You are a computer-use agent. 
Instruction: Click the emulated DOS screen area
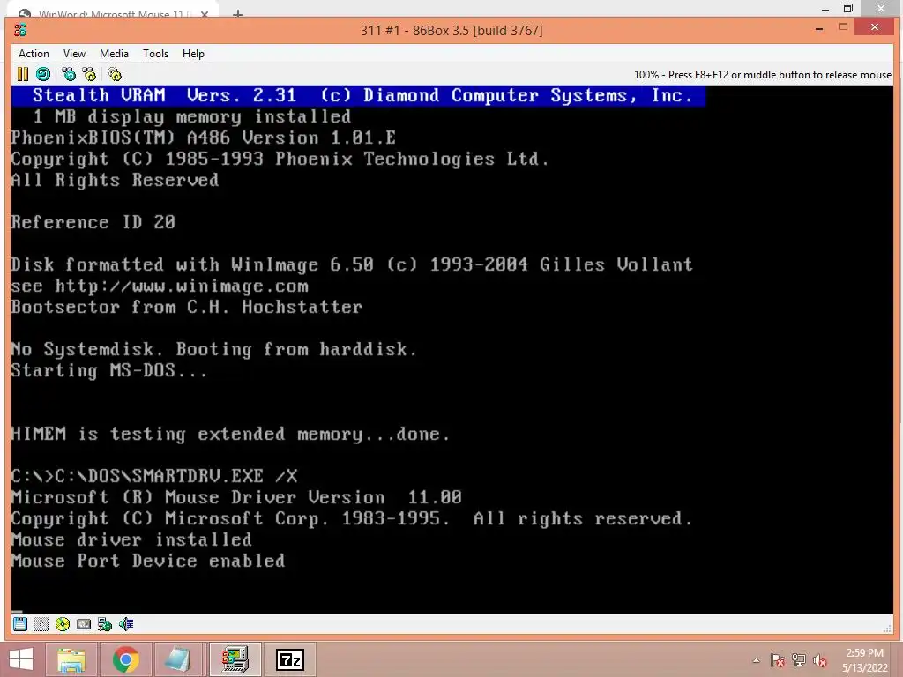point(452,349)
